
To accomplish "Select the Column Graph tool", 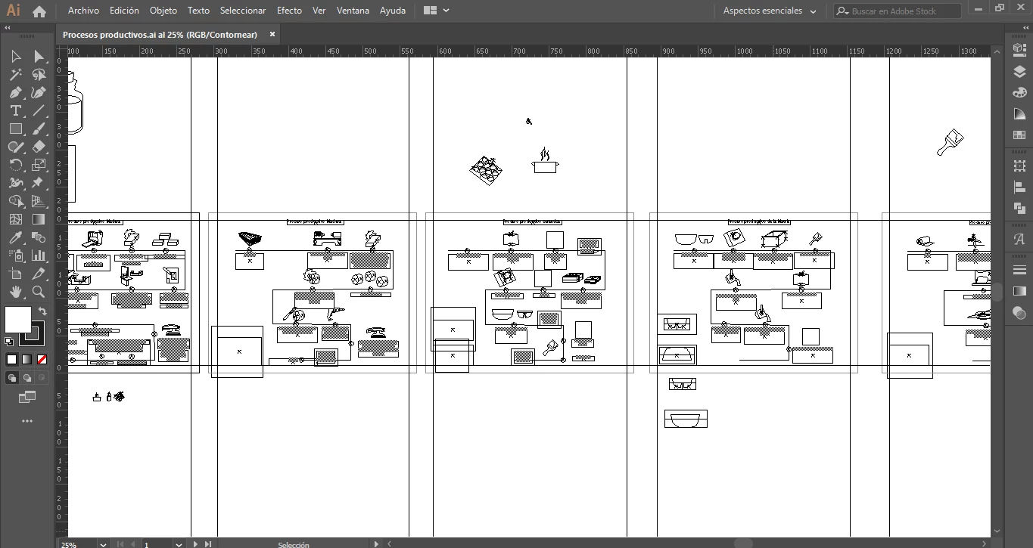I will (x=39, y=255).
